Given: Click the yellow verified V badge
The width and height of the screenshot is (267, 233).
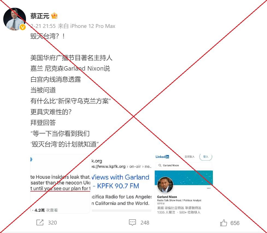Looking at the screenshot, I should pos(22,27).
